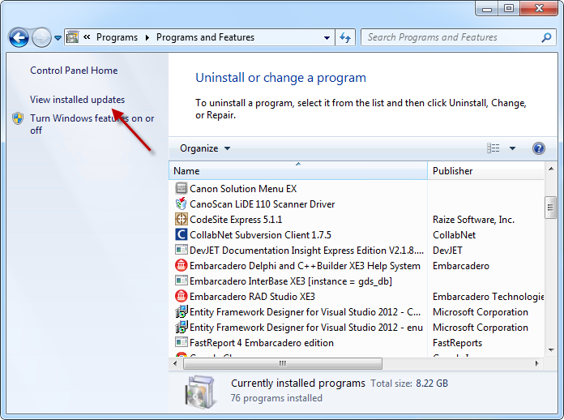
Task: Open Turn Windows features on or off
Action: click(x=92, y=124)
